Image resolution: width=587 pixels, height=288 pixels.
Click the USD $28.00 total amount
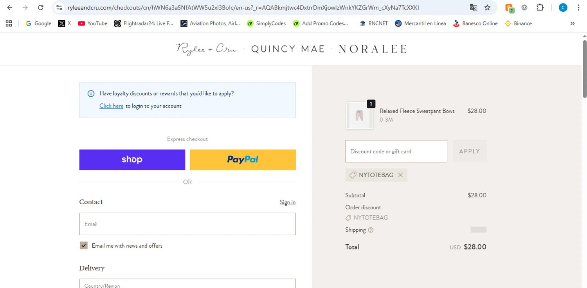coord(468,247)
